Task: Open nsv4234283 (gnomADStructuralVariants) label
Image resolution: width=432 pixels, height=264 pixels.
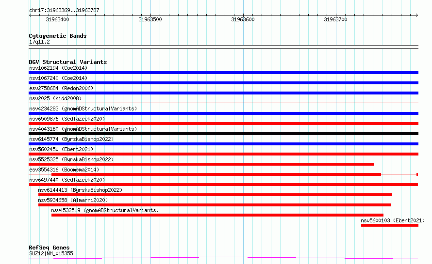Action: coord(83,109)
